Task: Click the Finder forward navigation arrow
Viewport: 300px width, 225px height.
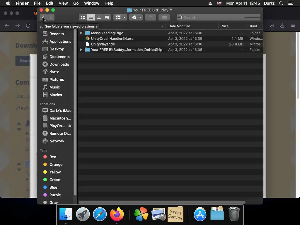Action: click(51, 17)
